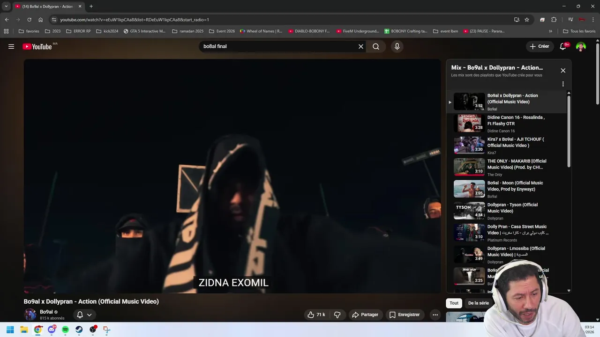Open Mix playlist three-dot options
Viewport: 600px width, 337px height.
click(x=563, y=84)
